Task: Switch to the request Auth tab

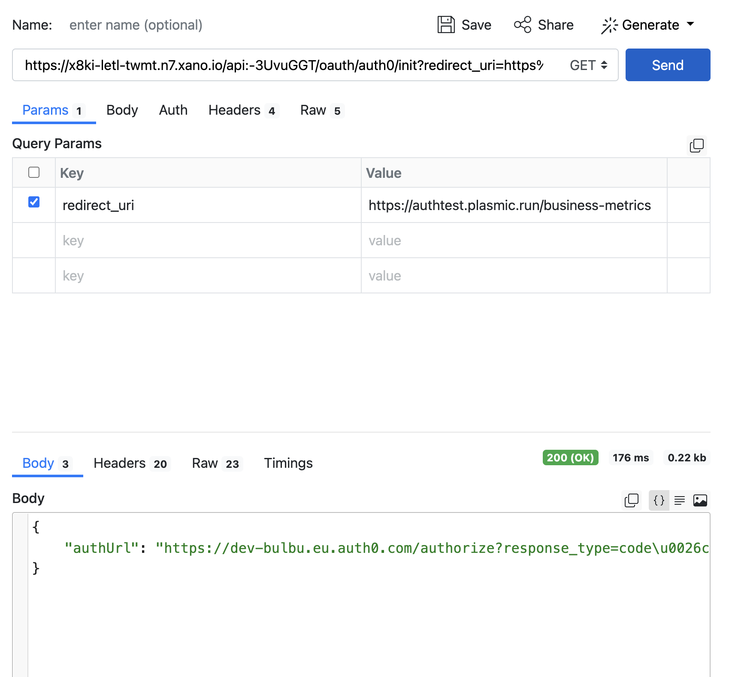Action: click(173, 110)
